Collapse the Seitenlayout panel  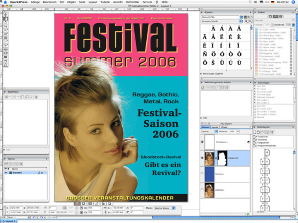pyautogui.click(x=255, y=127)
